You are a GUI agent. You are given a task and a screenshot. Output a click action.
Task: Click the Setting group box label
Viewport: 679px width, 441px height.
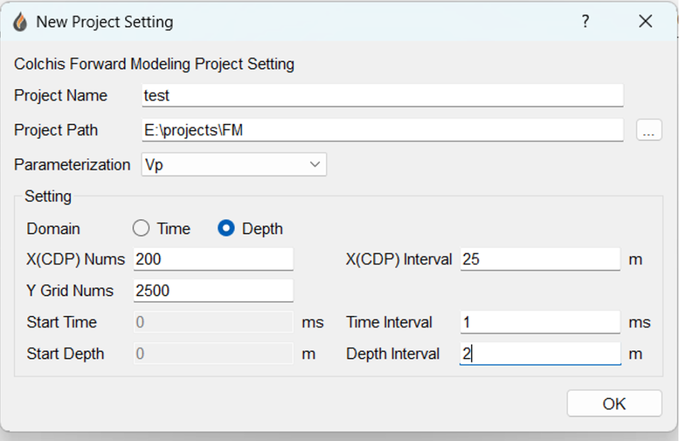48,196
